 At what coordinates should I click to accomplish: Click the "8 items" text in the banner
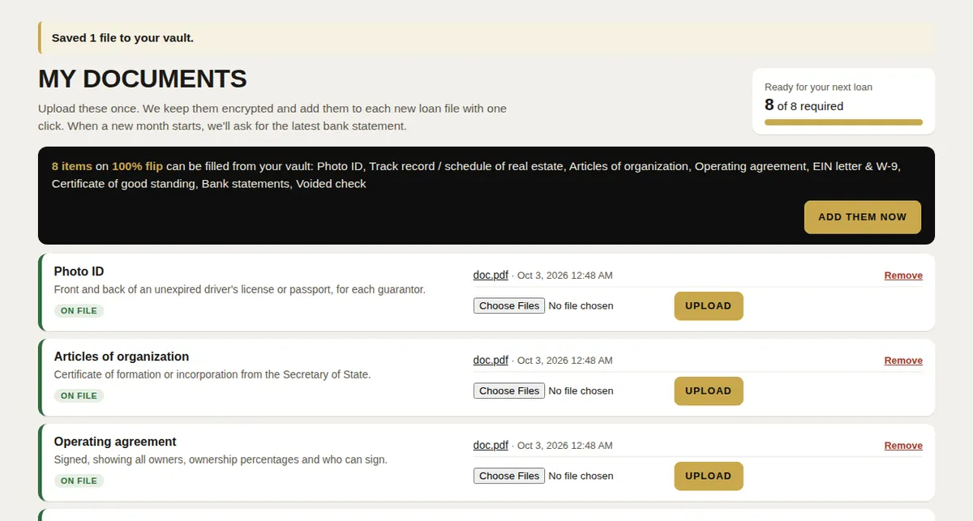click(72, 166)
